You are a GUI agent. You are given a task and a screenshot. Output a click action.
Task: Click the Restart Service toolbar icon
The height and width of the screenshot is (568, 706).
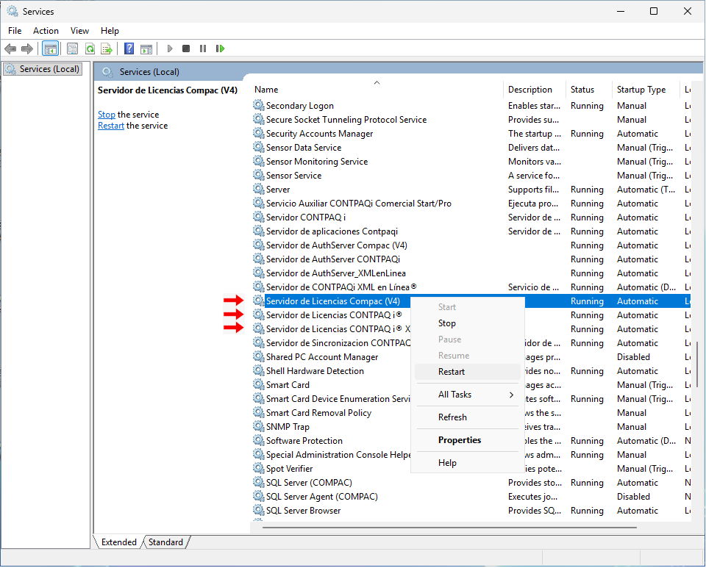tap(220, 48)
